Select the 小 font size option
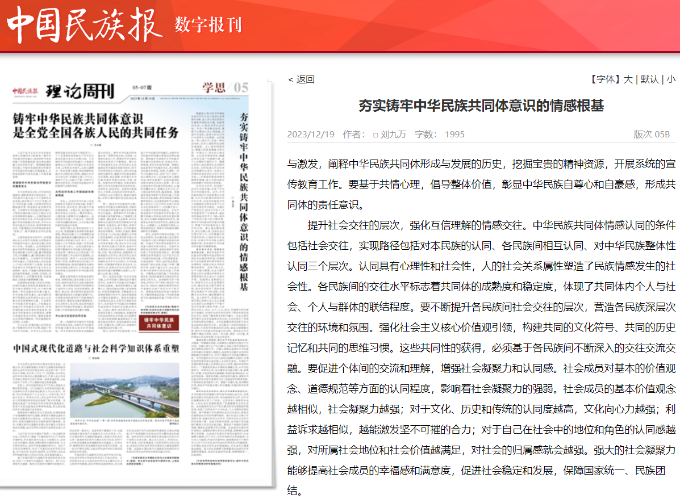The height and width of the screenshot is (499, 680). tap(671, 79)
